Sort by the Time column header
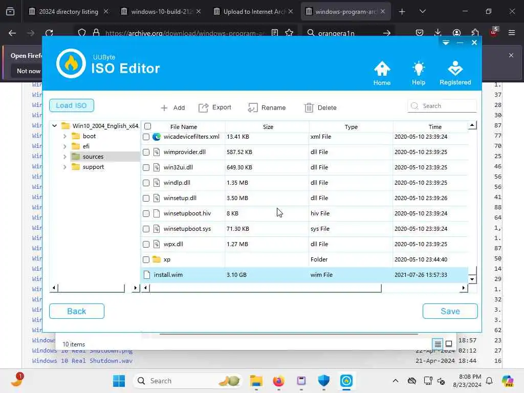This screenshot has height=393, width=524. click(x=435, y=127)
